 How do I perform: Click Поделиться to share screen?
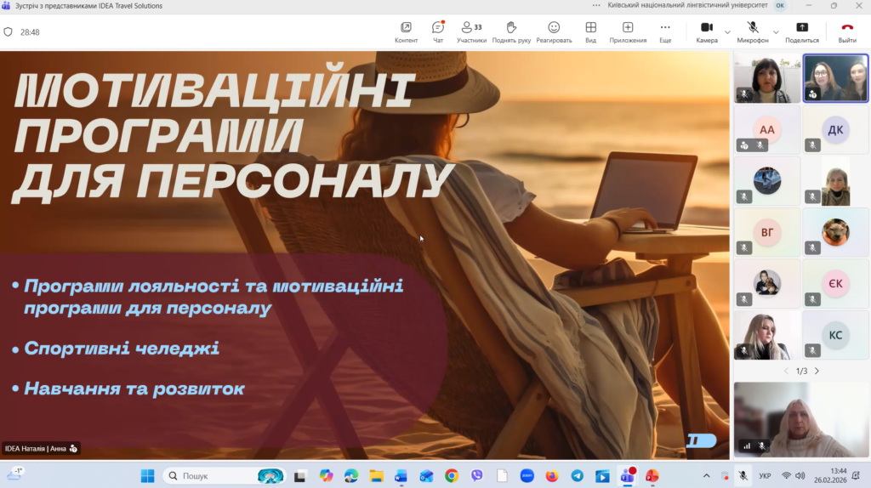coord(801,31)
